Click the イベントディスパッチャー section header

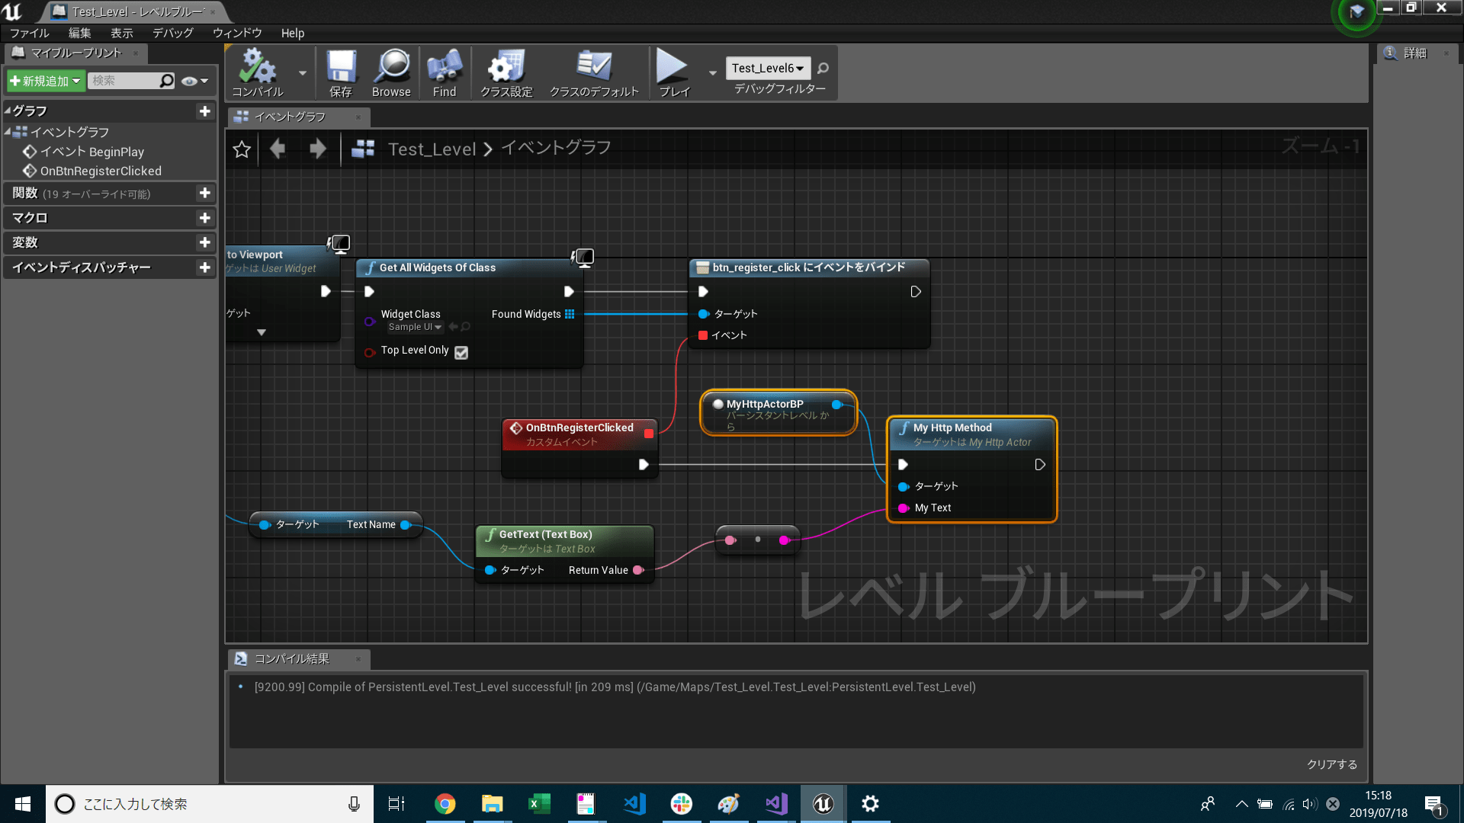[x=109, y=267]
